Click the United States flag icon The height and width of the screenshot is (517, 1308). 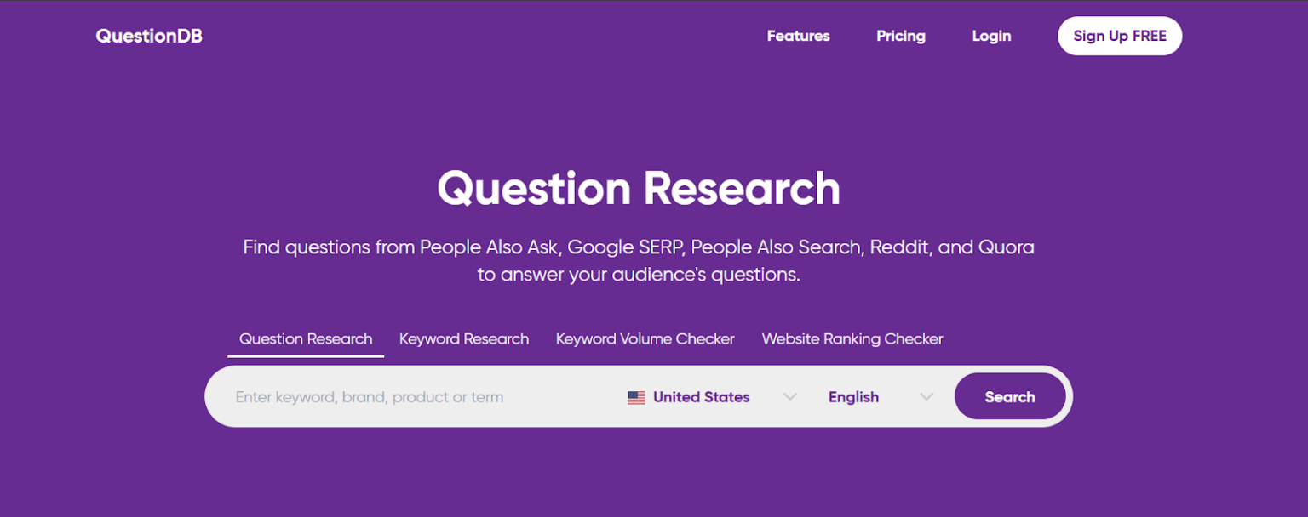(x=636, y=396)
